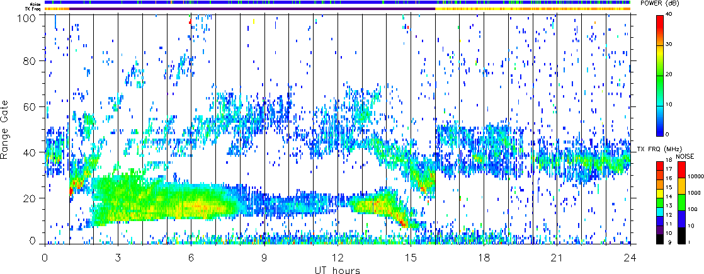The image size is (704, 274).
Task: Click the "6" UT hours tick label
Action: pos(191,258)
